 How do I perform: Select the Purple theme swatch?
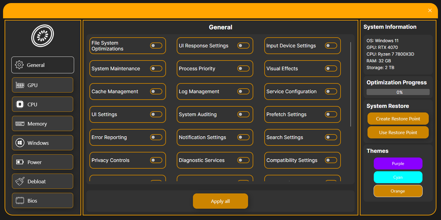[398, 163]
